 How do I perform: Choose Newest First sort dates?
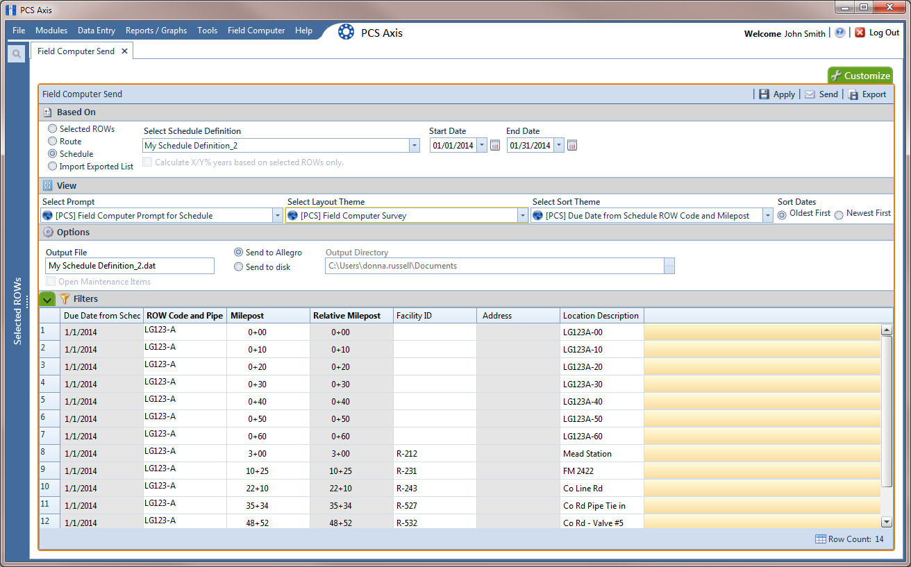[839, 214]
